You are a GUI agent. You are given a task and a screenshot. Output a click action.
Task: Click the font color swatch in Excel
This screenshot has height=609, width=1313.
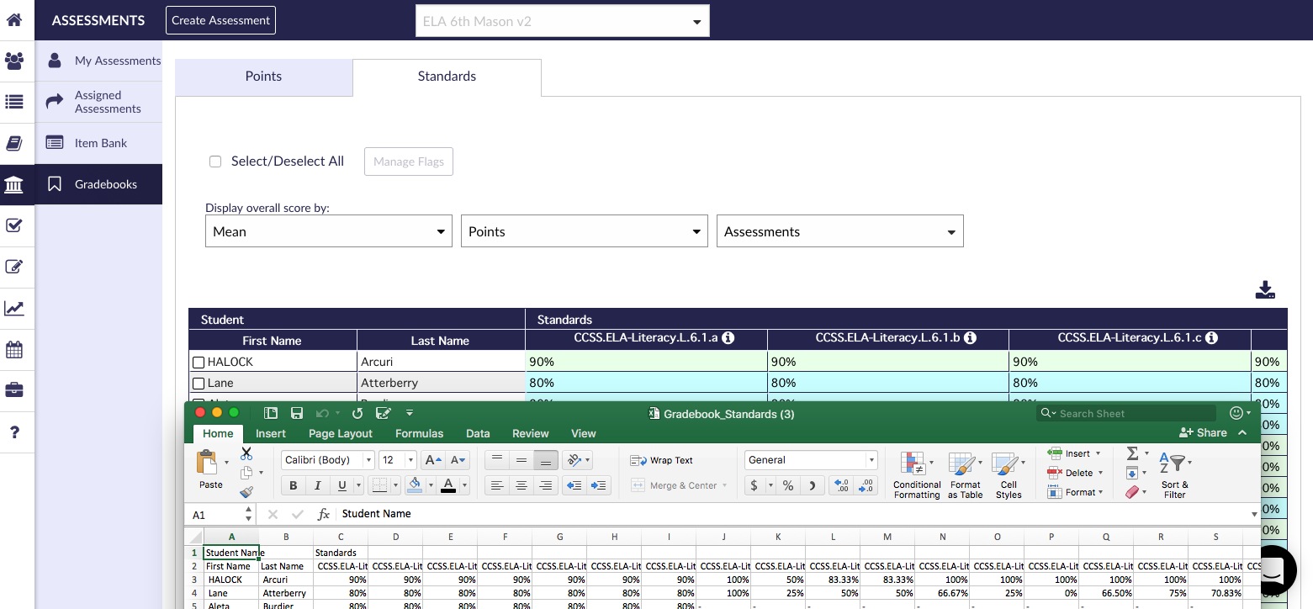[x=448, y=485]
